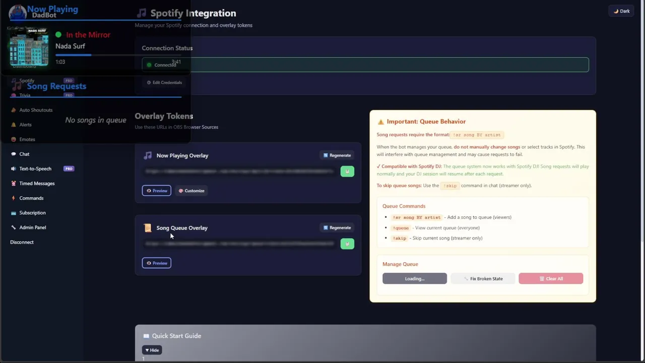Click the !skip command in Queue Commands

pyautogui.click(x=400, y=238)
